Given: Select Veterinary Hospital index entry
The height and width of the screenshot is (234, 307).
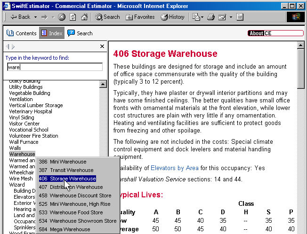Looking at the screenshot, I should pyautogui.click(x=31, y=111).
